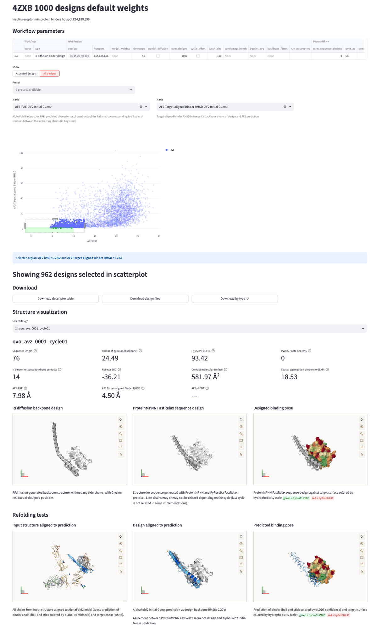Select the All designs option

50,73
